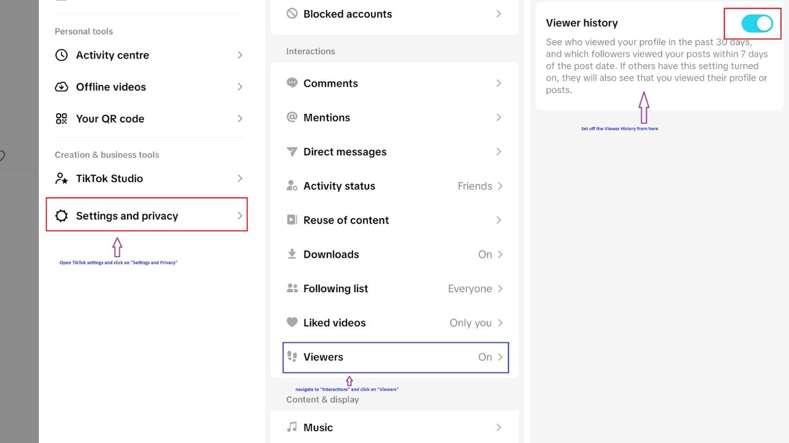Screen dimensions: 789x443
Task: Open Direct messages settings
Action: [x=394, y=151]
